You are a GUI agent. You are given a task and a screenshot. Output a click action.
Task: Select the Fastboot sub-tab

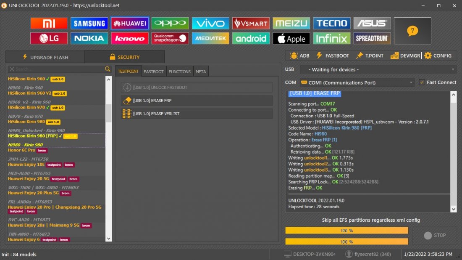(153, 72)
